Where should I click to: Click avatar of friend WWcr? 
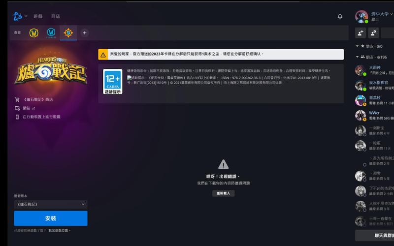361,116
